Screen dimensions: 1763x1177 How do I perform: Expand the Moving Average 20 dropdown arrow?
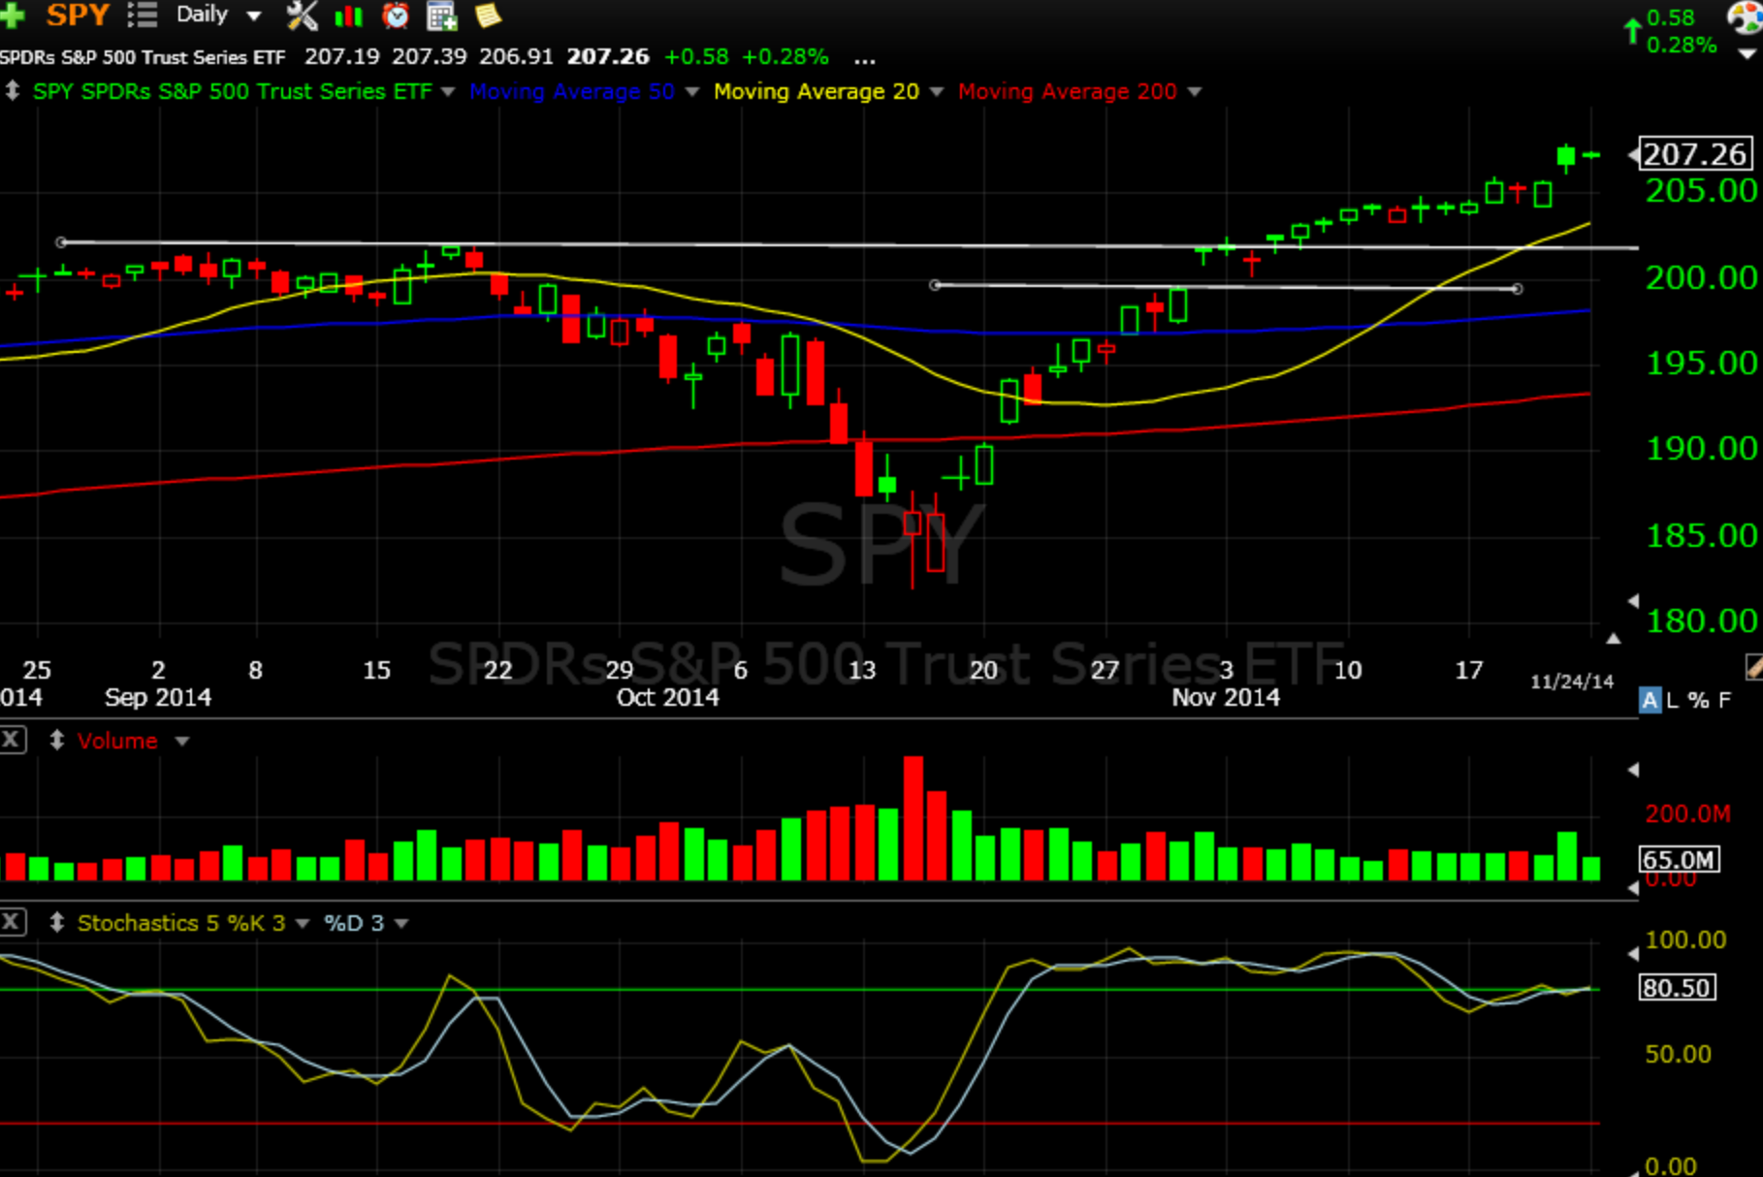tap(937, 91)
